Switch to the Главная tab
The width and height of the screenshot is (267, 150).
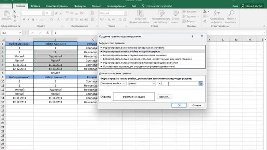[x=20, y=6]
